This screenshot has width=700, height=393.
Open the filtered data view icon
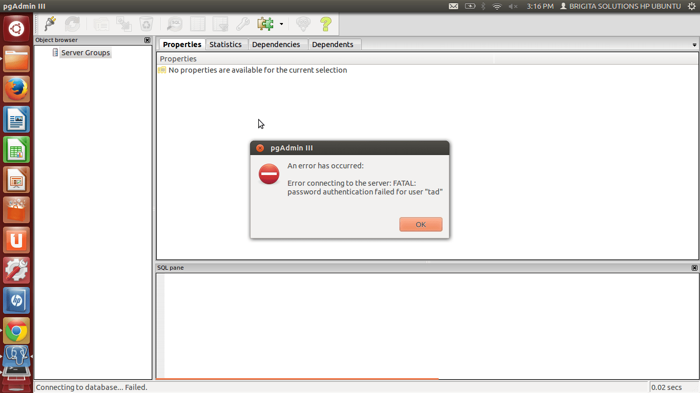click(x=220, y=24)
